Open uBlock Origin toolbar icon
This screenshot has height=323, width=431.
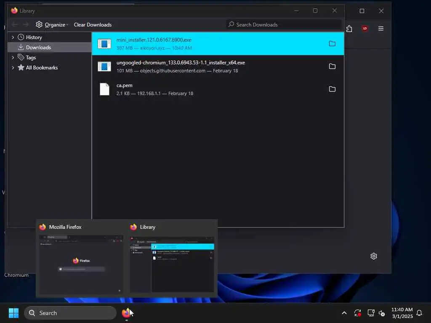click(x=365, y=29)
